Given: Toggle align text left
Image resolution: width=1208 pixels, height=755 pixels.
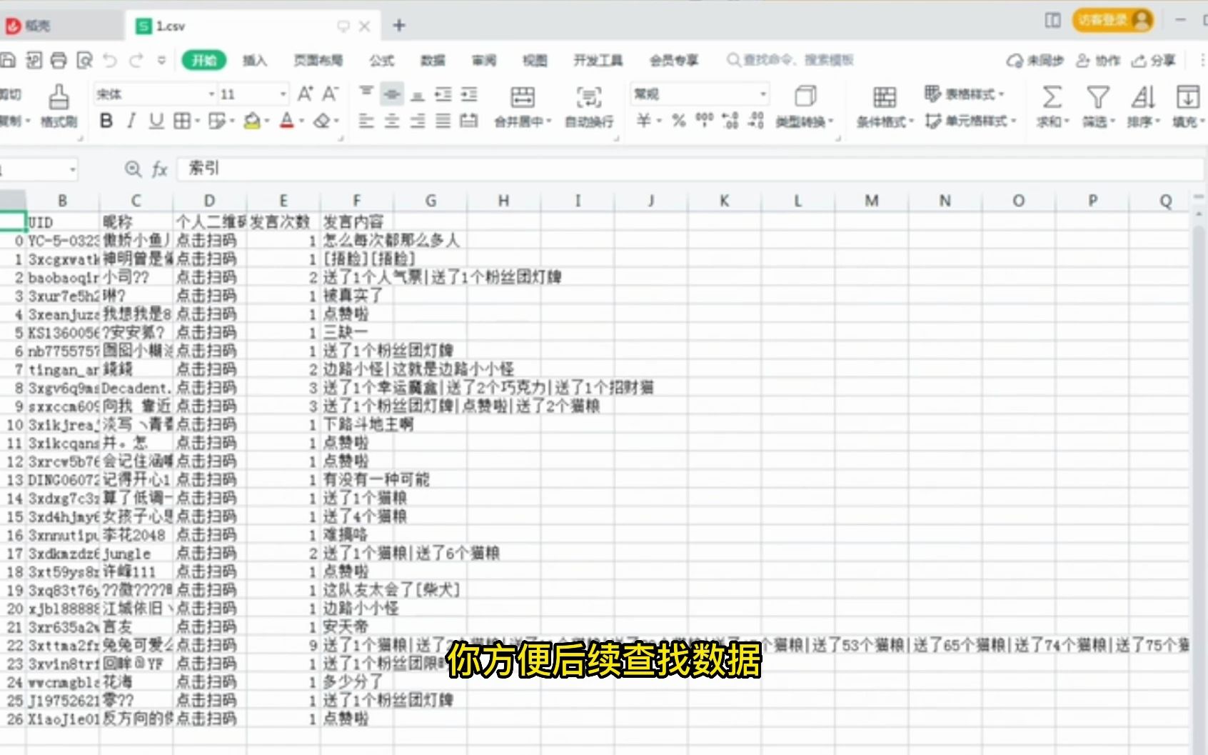Looking at the screenshot, I should 366,121.
